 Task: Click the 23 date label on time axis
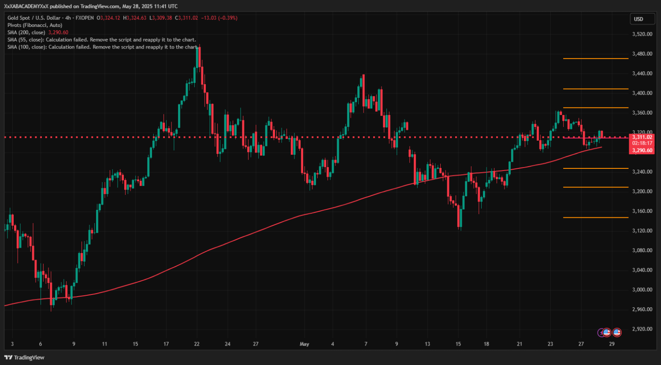(x=550, y=344)
